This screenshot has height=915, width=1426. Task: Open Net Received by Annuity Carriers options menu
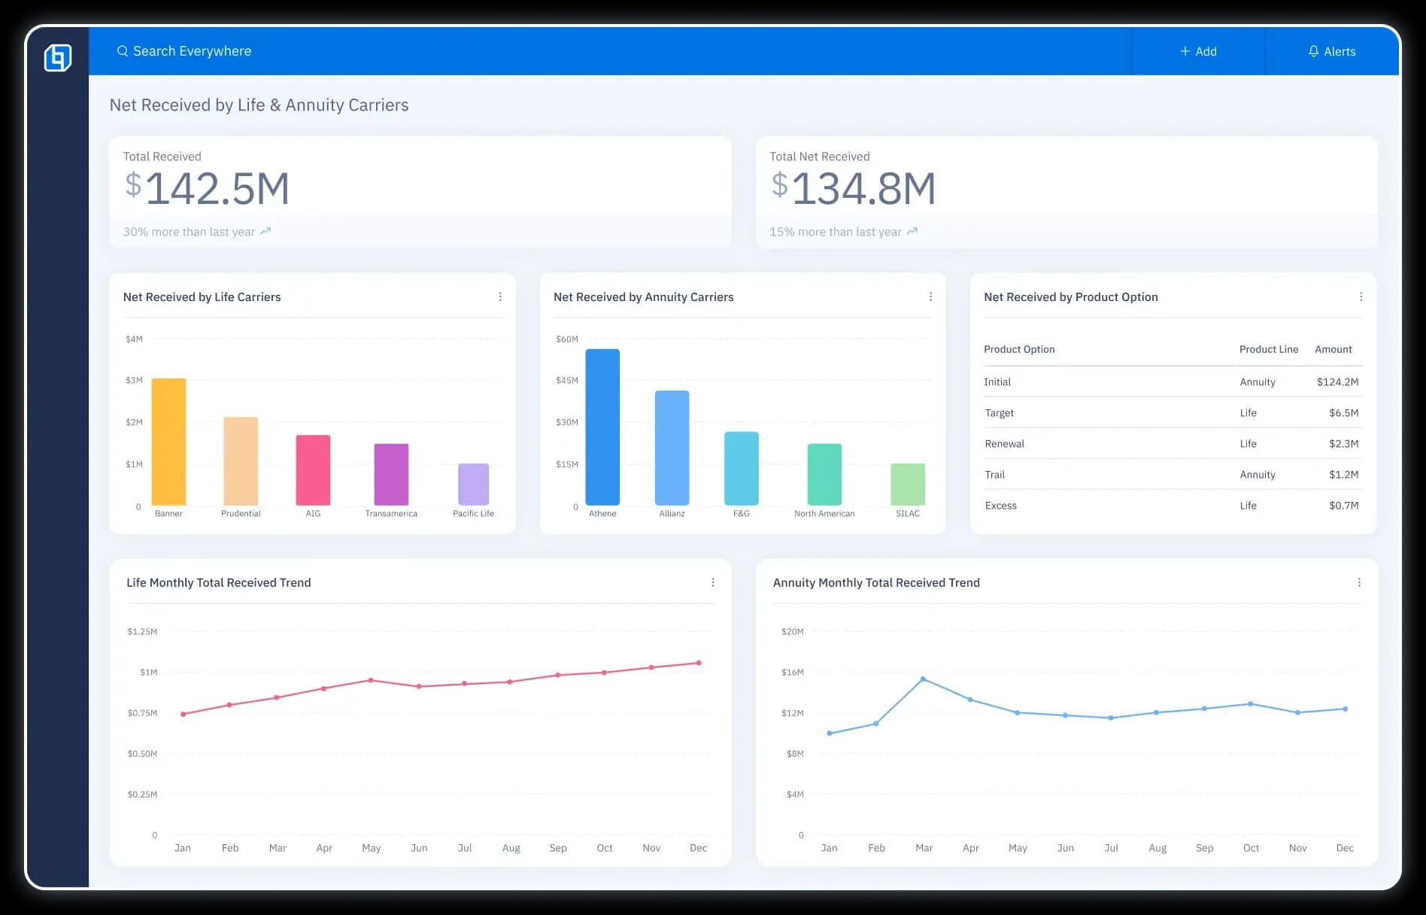tap(930, 297)
